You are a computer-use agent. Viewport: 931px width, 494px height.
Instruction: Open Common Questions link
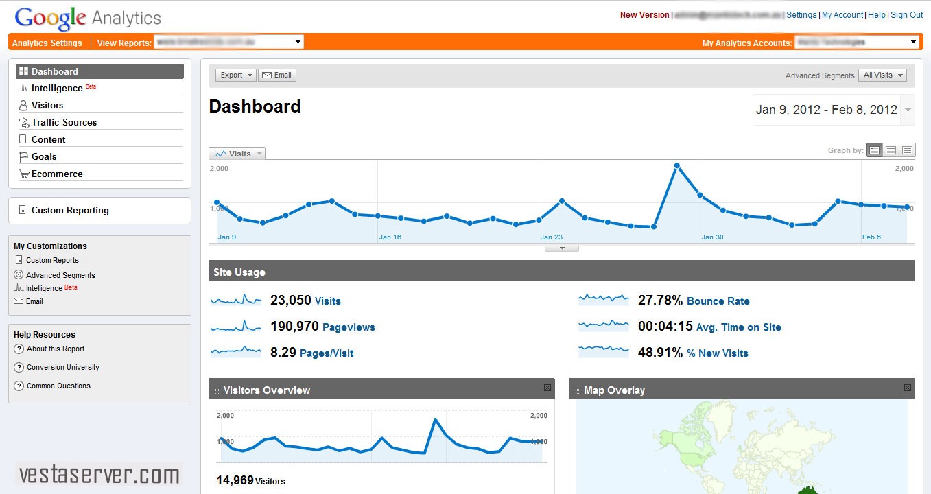click(x=58, y=386)
